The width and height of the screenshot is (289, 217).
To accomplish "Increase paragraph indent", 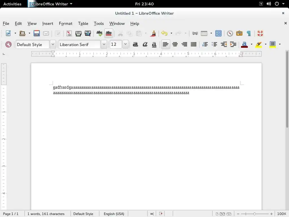I will click(233, 44).
